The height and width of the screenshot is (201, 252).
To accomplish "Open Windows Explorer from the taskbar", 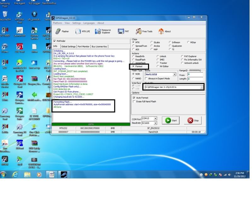I will (x=27, y=174).
